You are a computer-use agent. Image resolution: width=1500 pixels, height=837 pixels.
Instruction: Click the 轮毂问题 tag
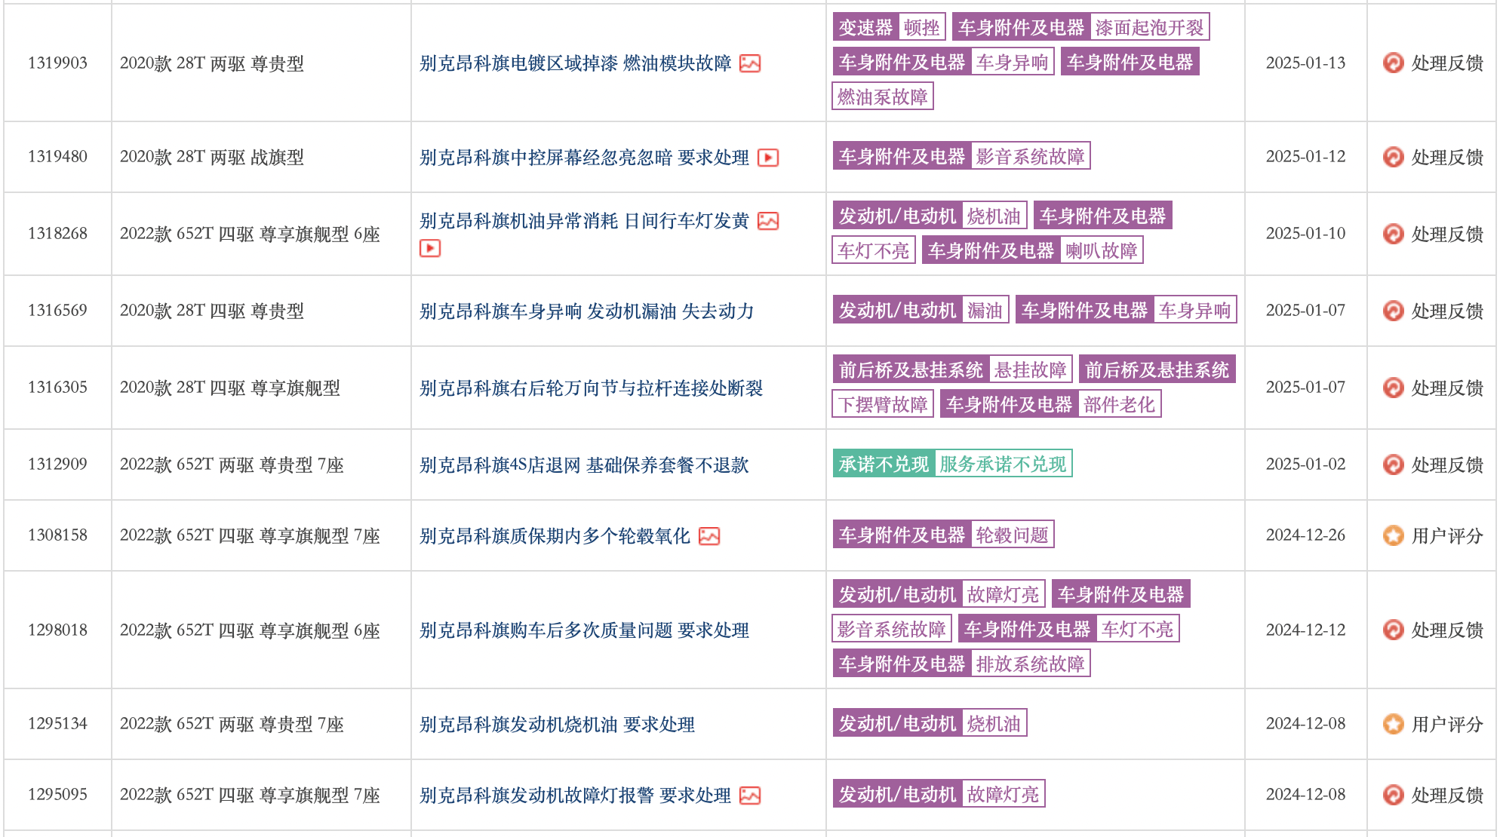(1012, 535)
